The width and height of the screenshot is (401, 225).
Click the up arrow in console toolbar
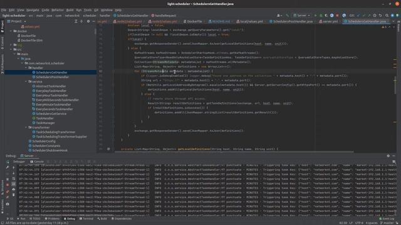(x=14, y=167)
